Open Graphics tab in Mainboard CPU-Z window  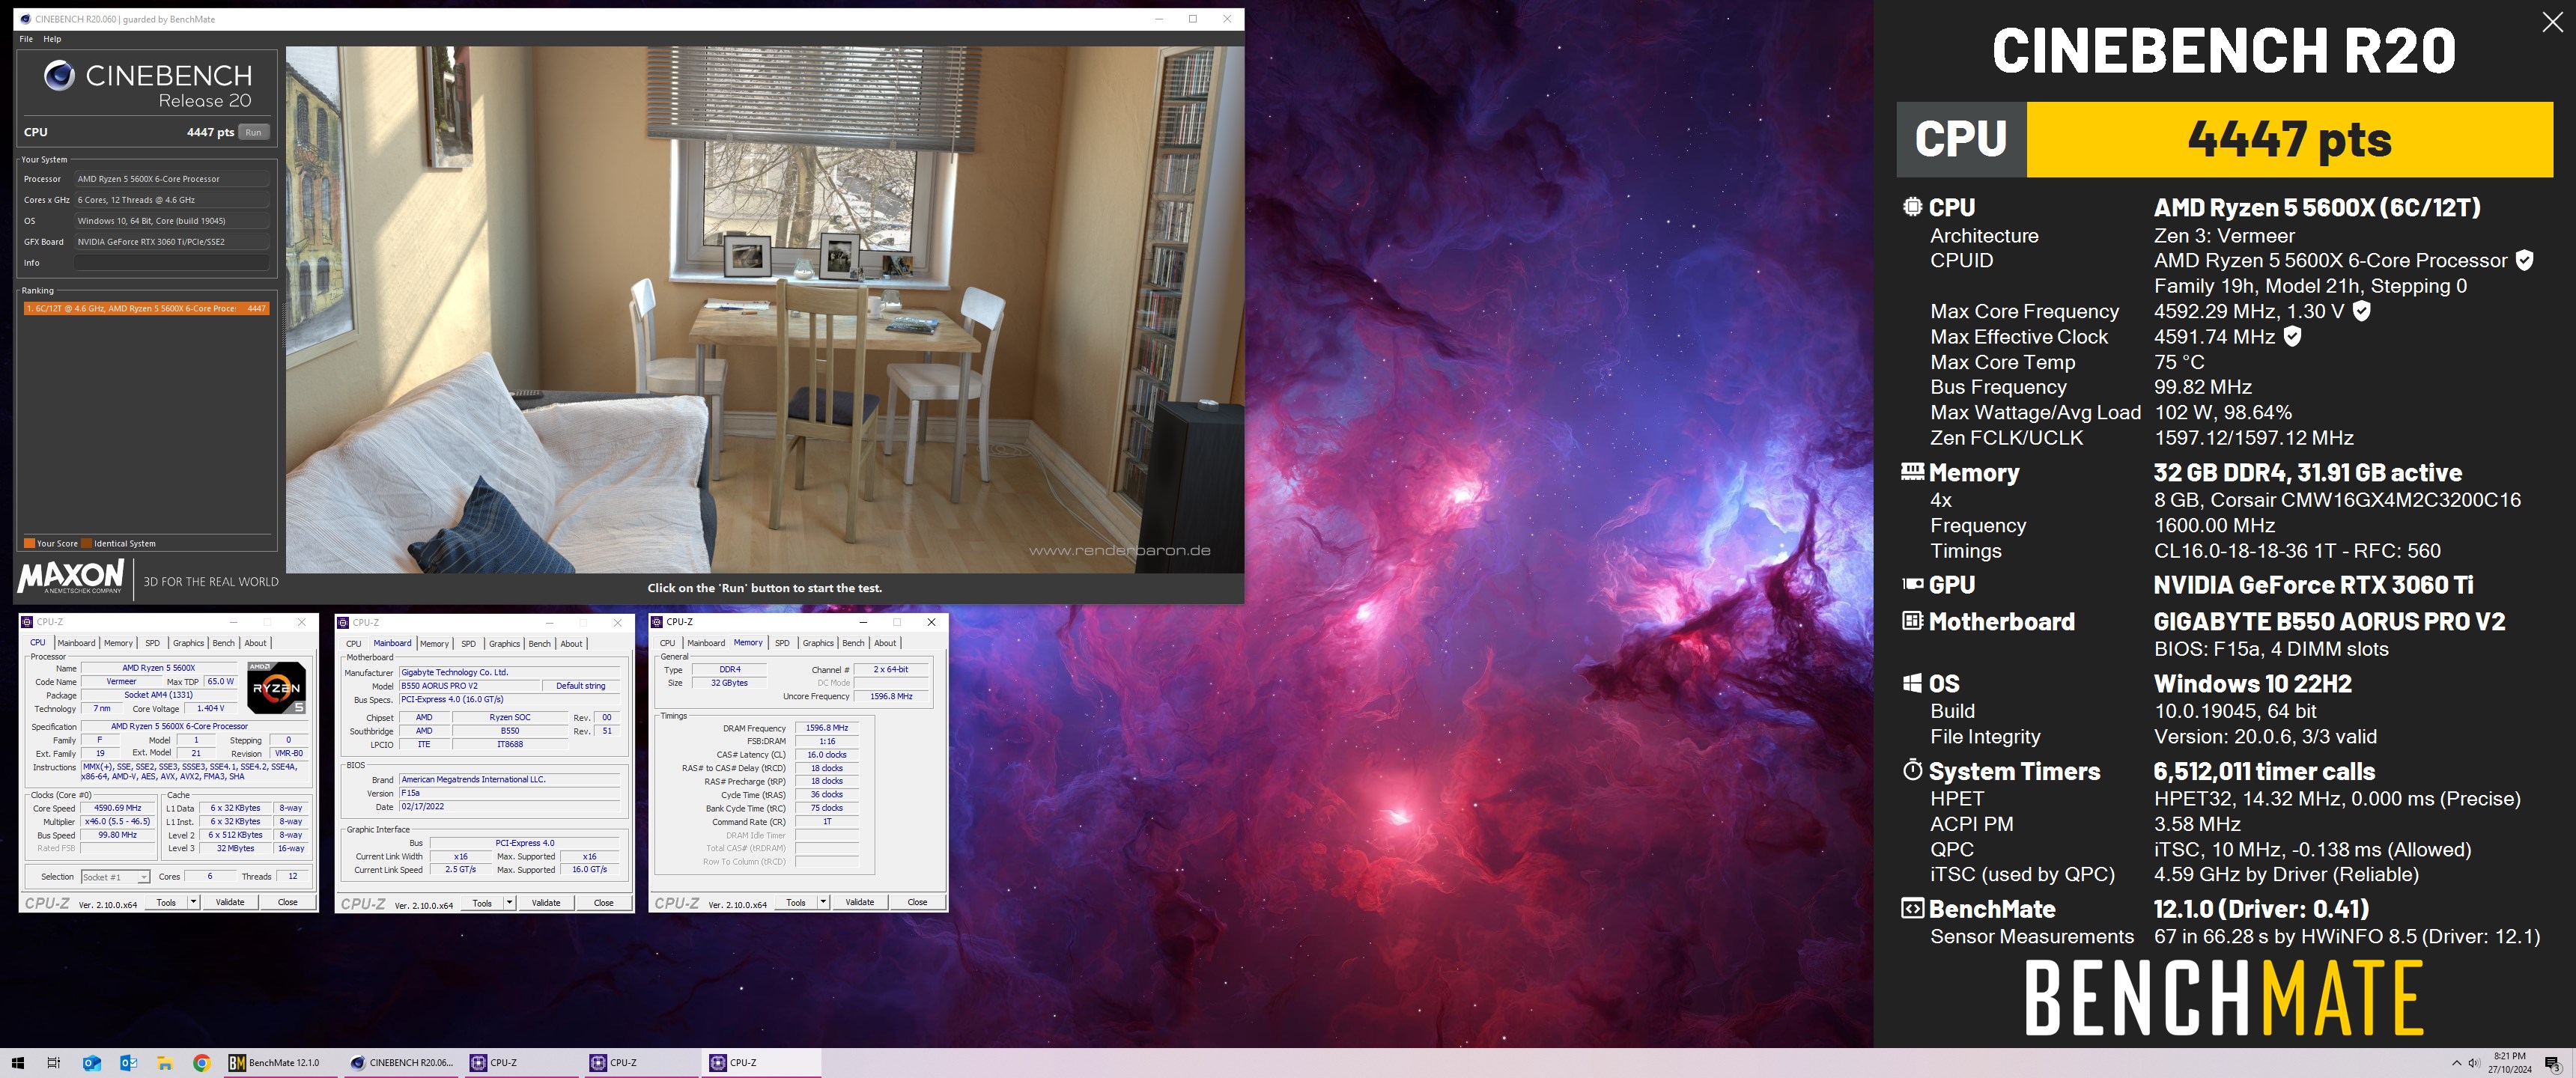(504, 644)
